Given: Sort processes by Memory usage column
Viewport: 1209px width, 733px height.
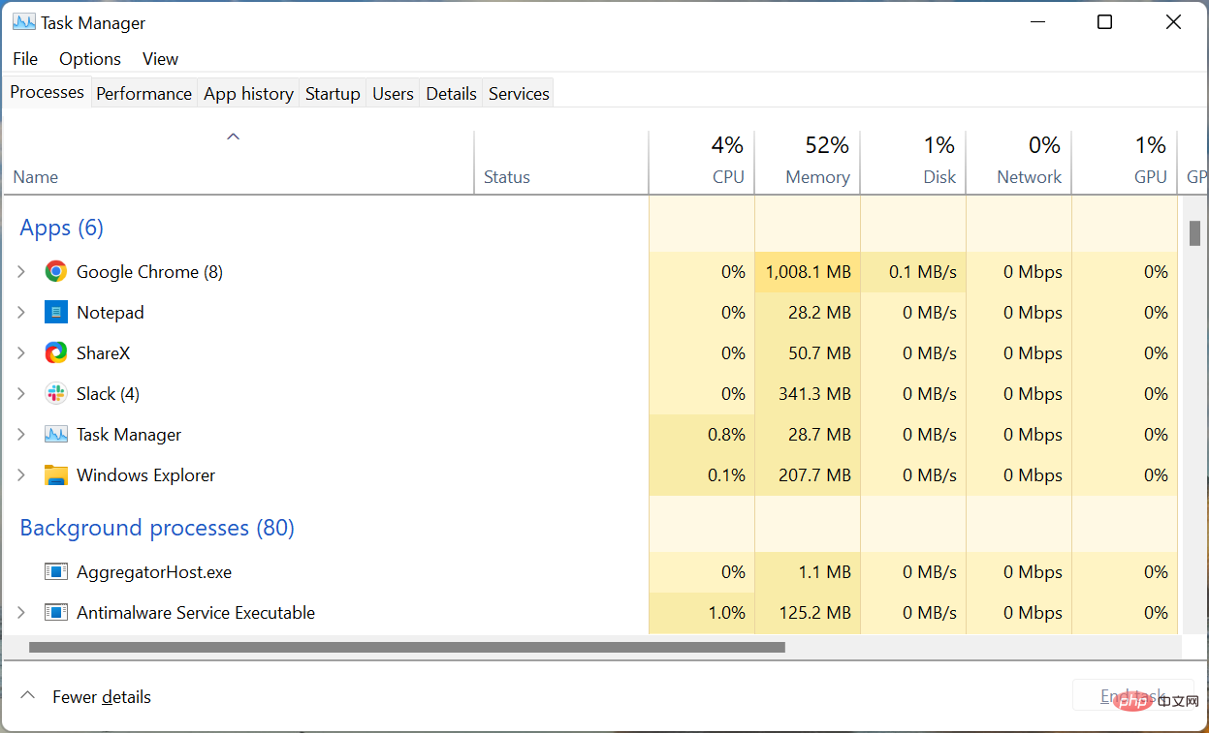Looking at the screenshot, I should [x=807, y=163].
